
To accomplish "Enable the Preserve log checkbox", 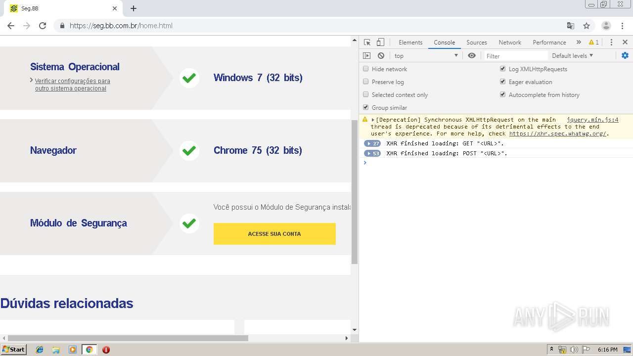I will tap(366, 82).
